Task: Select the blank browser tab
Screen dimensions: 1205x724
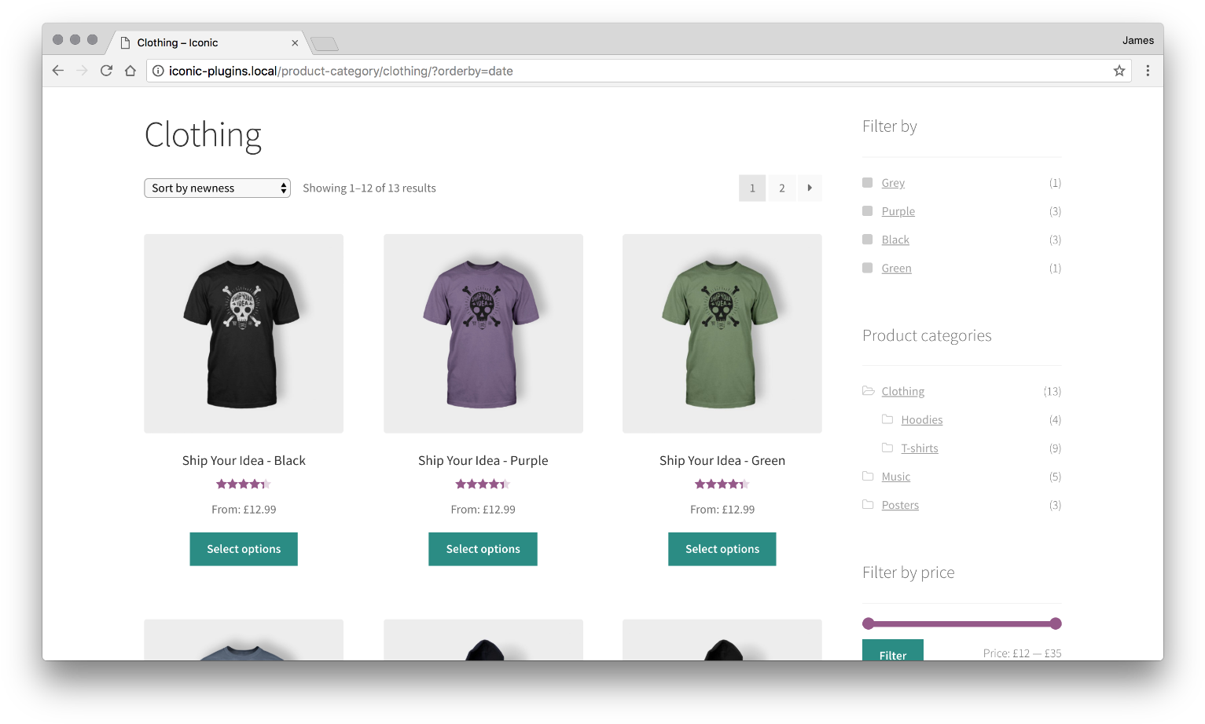Action: click(323, 44)
